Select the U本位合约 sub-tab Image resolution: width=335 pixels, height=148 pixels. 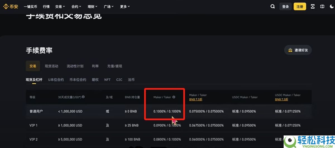coord(56,80)
